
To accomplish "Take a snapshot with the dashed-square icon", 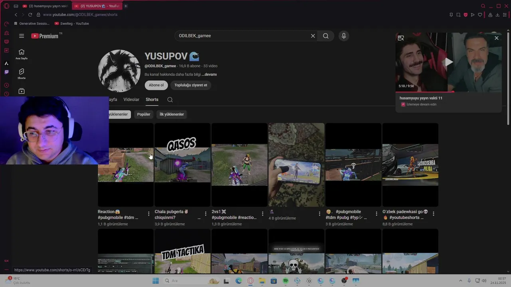I will 458,15.
